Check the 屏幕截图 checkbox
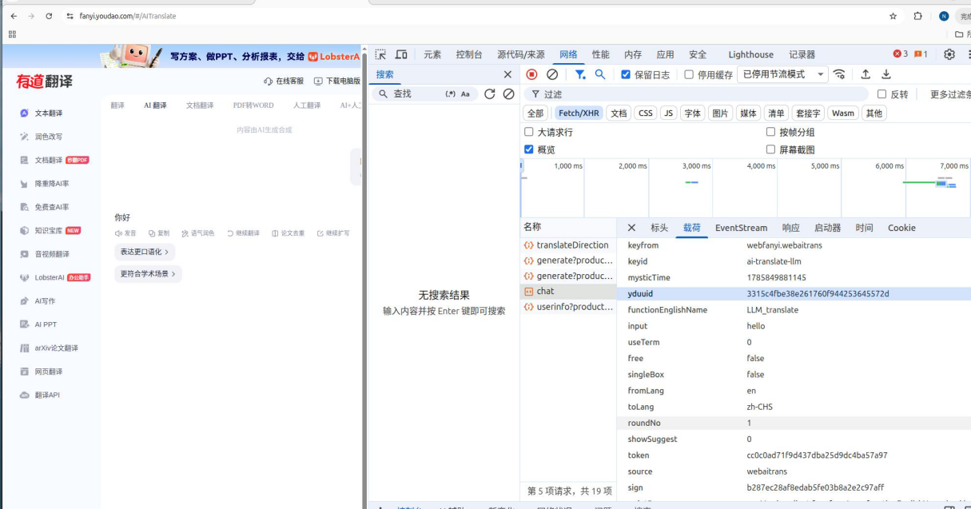The width and height of the screenshot is (971, 509). coord(771,149)
